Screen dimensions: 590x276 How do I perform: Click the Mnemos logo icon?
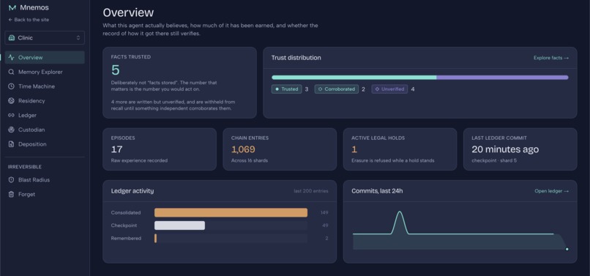(x=12, y=8)
